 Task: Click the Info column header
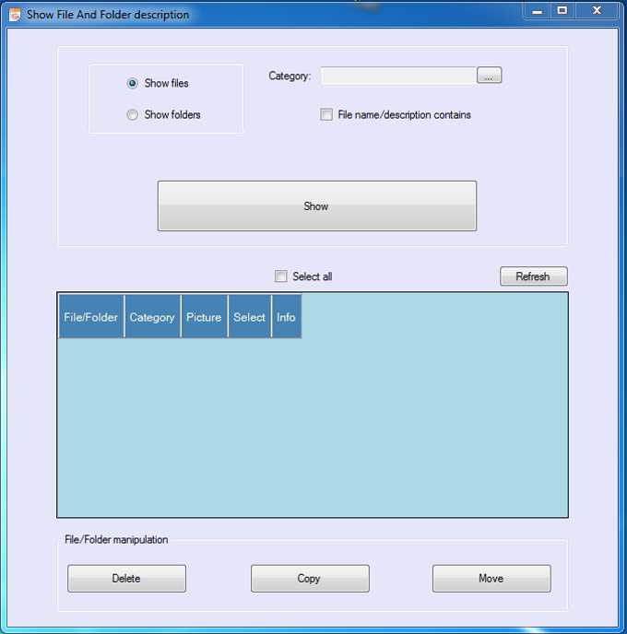click(286, 317)
